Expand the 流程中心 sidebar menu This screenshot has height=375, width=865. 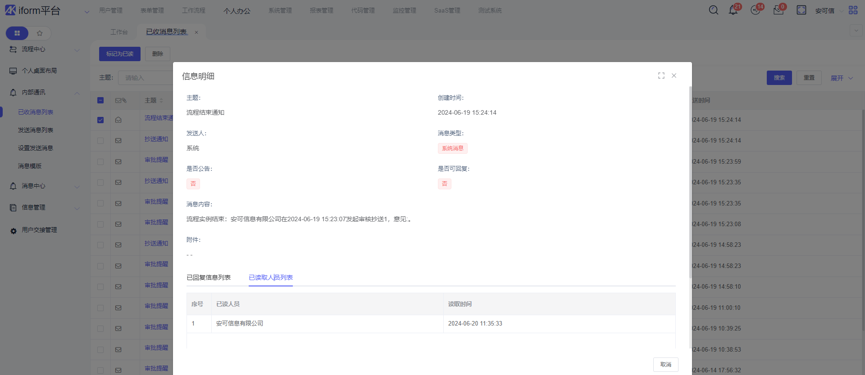[x=45, y=49]
